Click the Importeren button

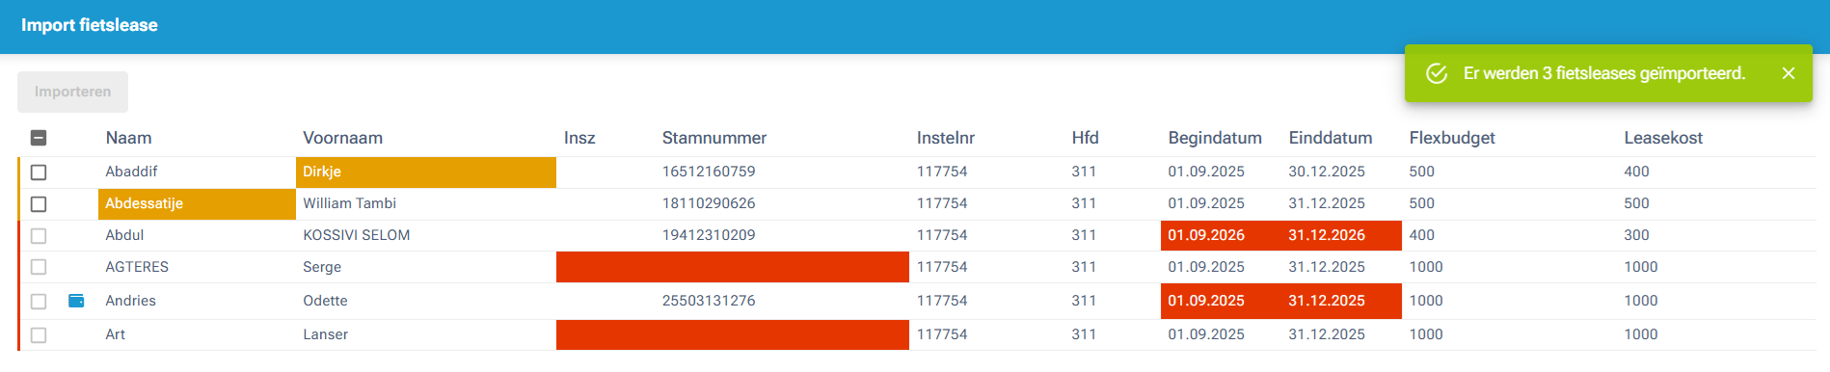click(72, 92)
